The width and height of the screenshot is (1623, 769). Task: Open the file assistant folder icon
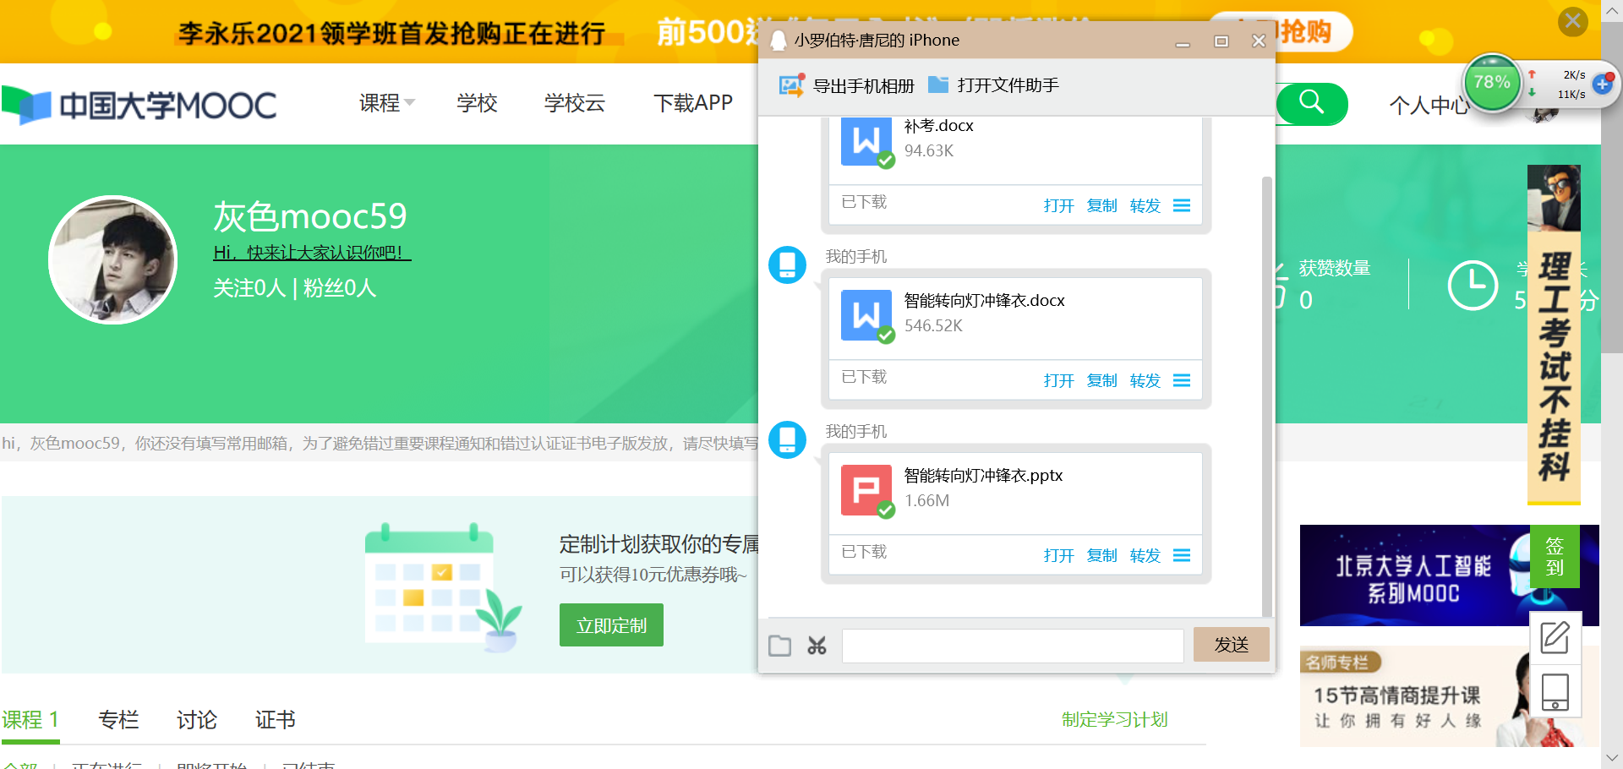click(x=938, y=85)
